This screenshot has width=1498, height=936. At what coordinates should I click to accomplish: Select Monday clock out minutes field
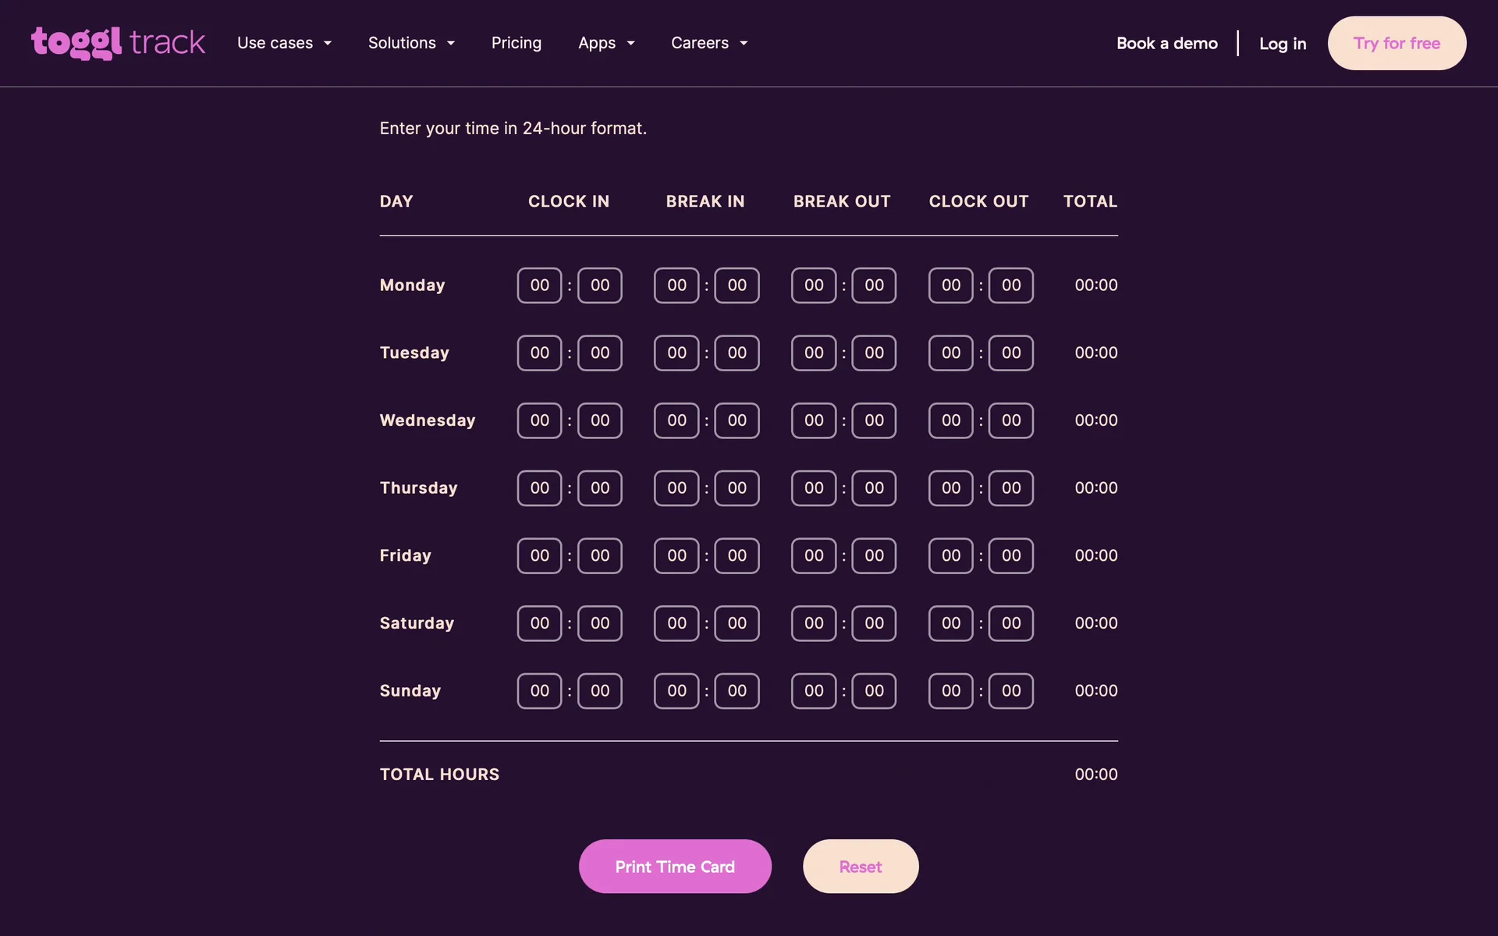click(x=1011, y=285)
